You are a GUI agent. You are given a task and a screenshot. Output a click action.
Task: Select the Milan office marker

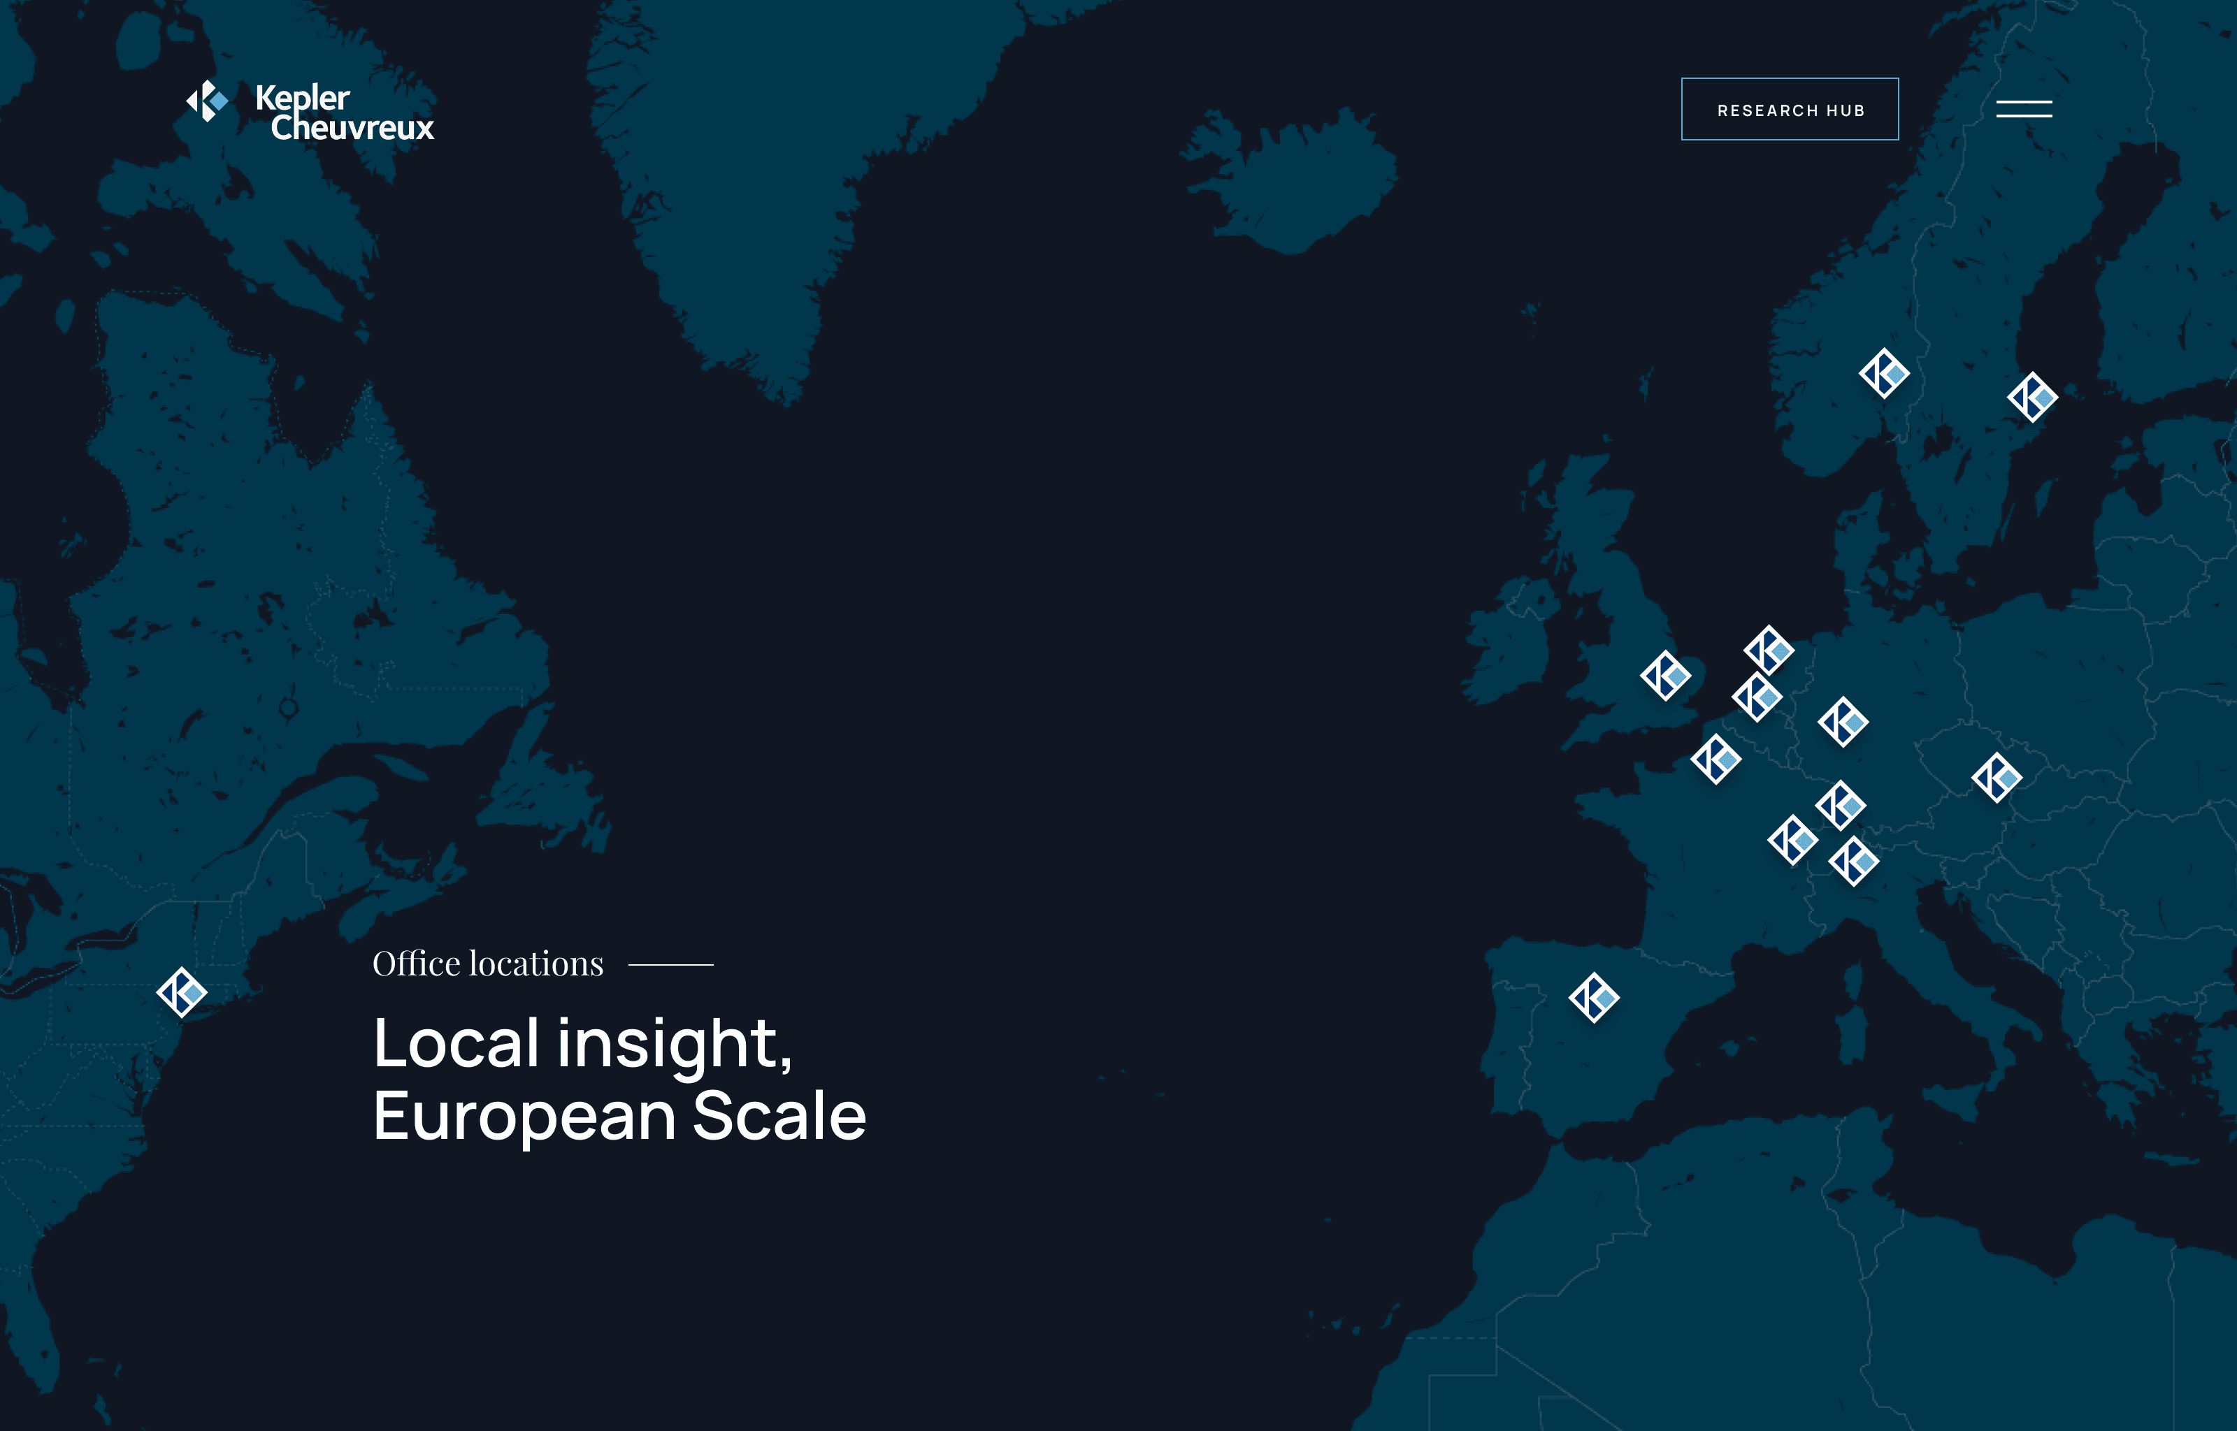pyautogui.click(x=1853, y=862)
